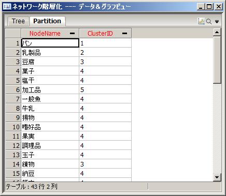Click the scrollbar down arrow
The height and width of the screenshot is (196, 226).
[217, 177]
